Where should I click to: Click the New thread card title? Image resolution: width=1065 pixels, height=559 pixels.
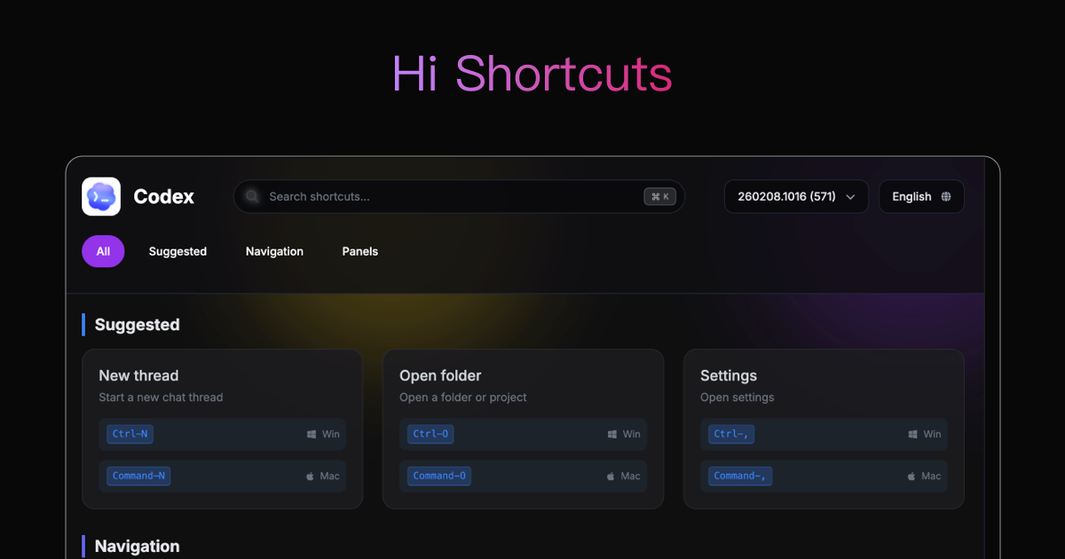click(138, 375)
